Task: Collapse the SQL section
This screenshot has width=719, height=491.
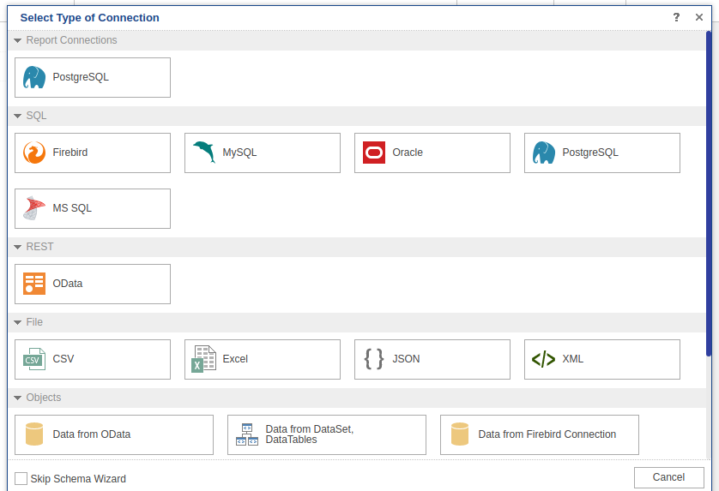Action: click(x=18, y=116)
